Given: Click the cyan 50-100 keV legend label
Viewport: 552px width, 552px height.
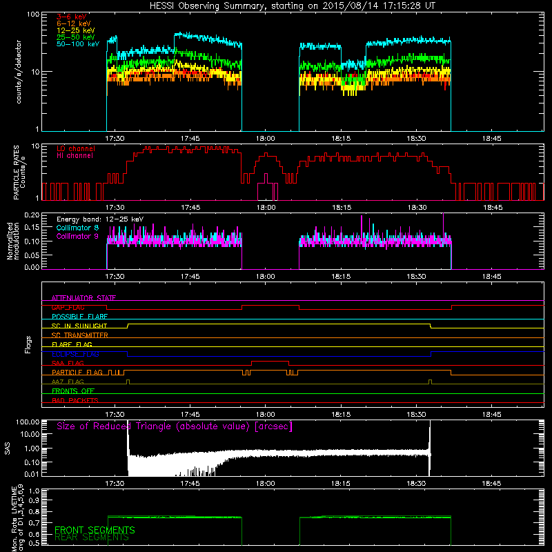Looking at the screenshot, I should tap(78, 44).
